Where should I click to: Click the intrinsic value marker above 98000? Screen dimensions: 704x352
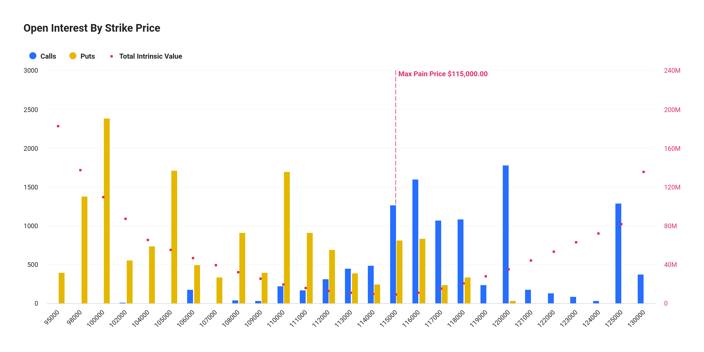point(80,170)
